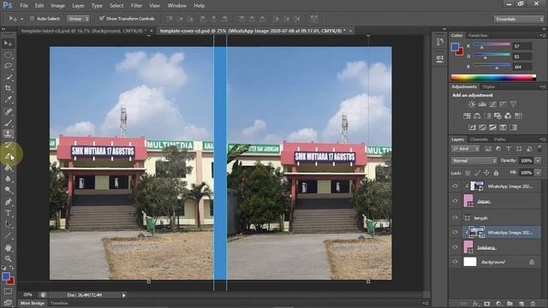The height and width of the screenshot is (308, 548).
Task: Open the Filter menu
Action: (136, 6)
